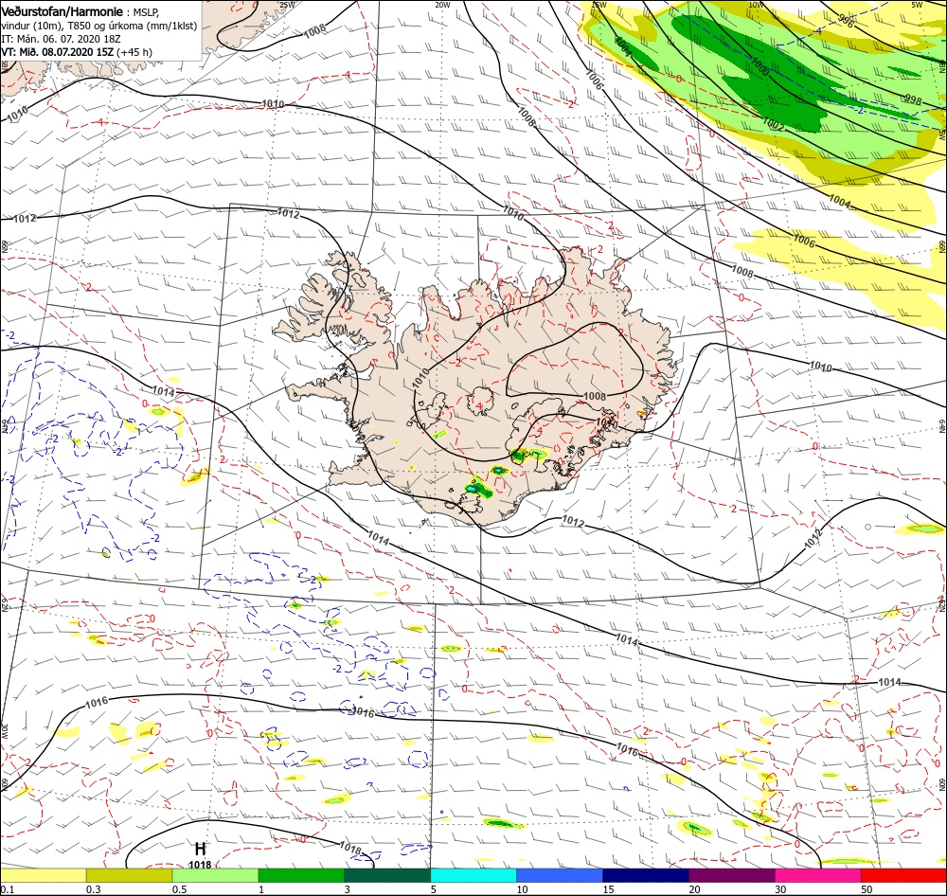Click the '(+45 h)' forecast offset text

pos(134,52)
